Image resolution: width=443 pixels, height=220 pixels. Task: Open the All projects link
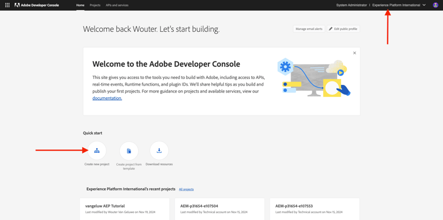[186, 189]
